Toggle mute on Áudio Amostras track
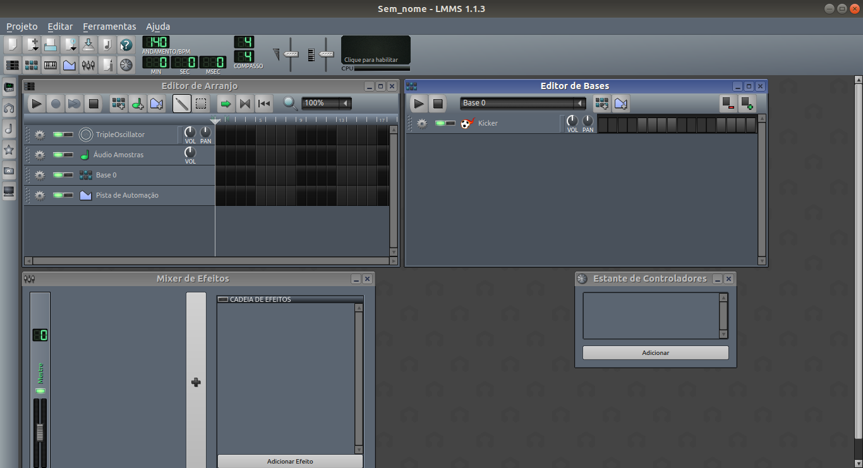Viewport: 863px width, 468px height. coord(59,155)
